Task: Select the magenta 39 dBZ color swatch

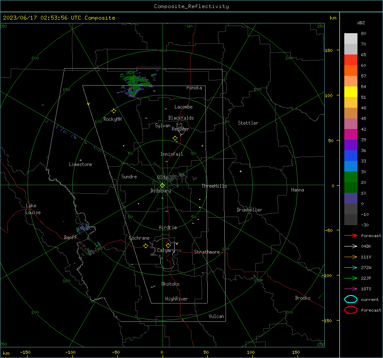Action: [351, 134]
